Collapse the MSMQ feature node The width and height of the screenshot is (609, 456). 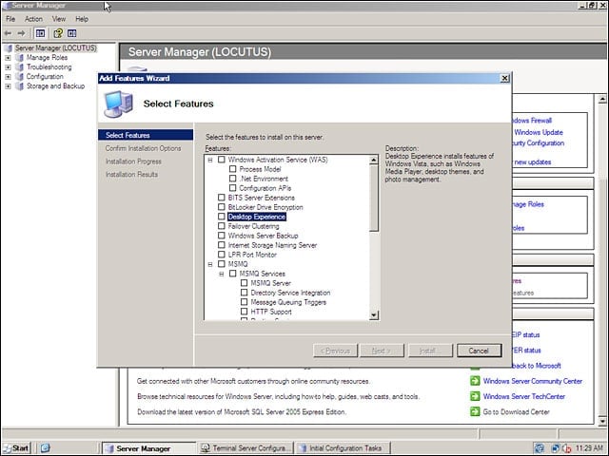[210, 264]
